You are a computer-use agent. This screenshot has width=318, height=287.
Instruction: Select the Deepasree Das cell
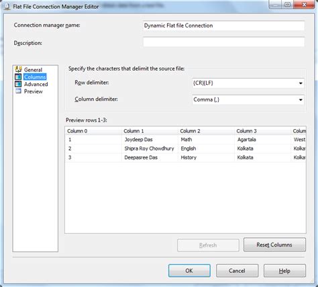[150, 157]
